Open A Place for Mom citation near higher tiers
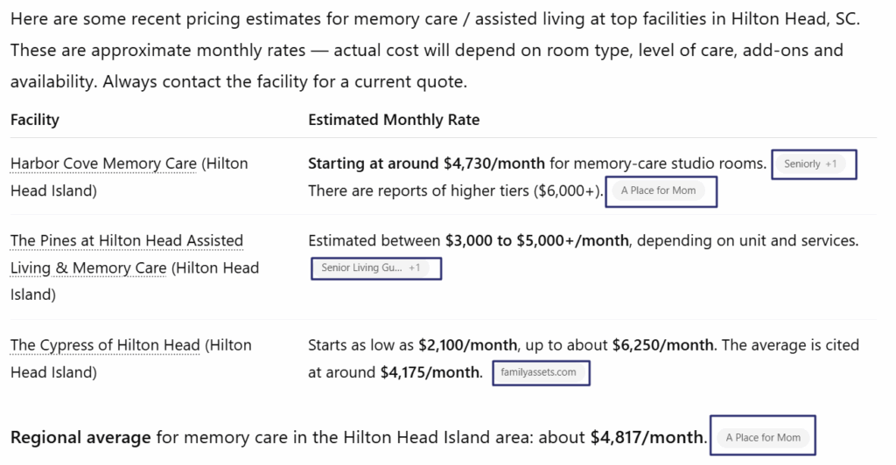This screenshot has width=896, height=465. [658, 191]
